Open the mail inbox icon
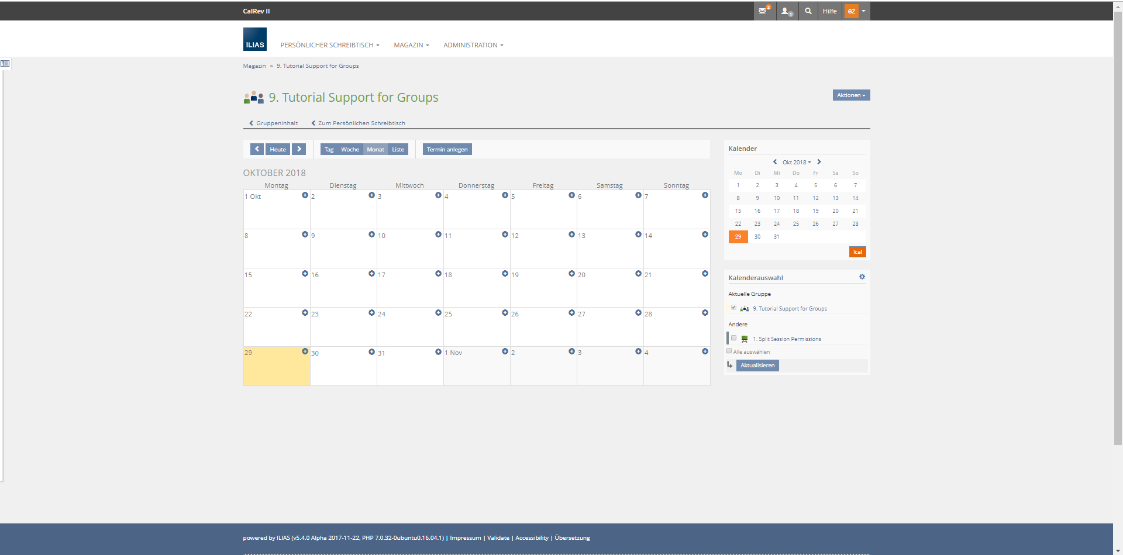1123x555 pixels. pyautogui.click(x=763, y=11)
